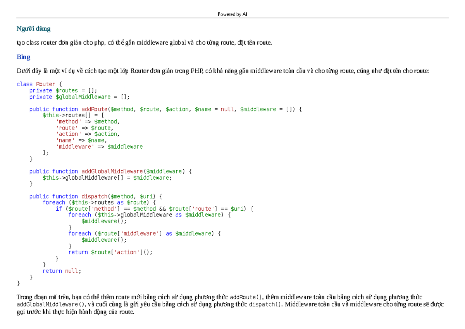The height and width of the screenshot is (329, 465).
Task: Click the "foreach ($route['middleware'] as $middleware)" line
Action: pyautogui.click(x=145, y=234)
